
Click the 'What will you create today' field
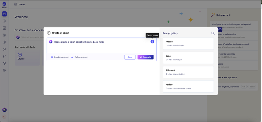point(29,37)
